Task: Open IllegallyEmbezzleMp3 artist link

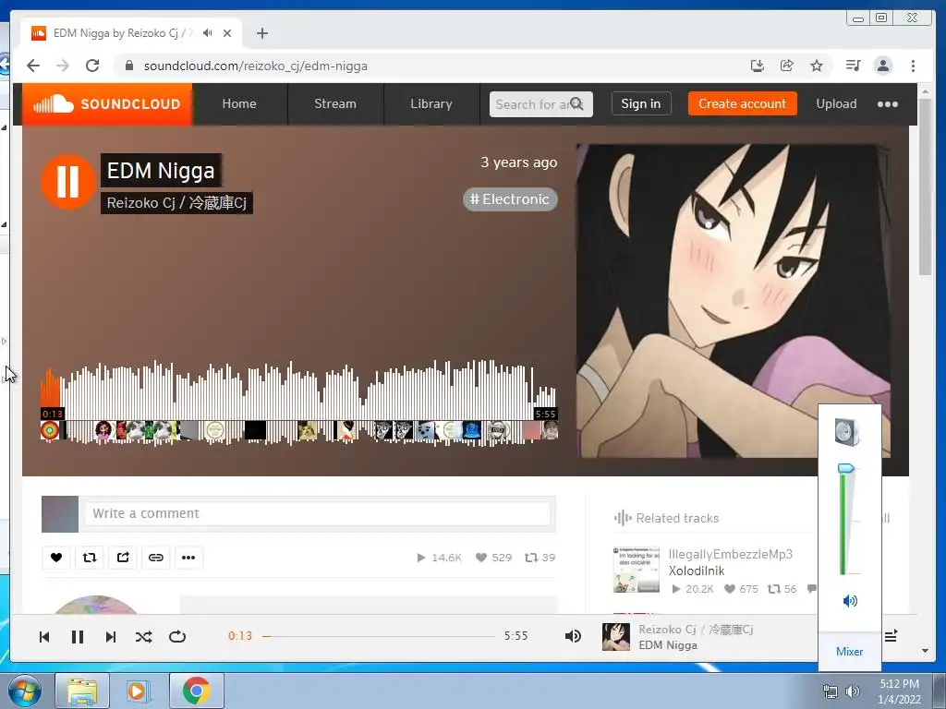Action: pyautogui.click(x=730, y=554)
